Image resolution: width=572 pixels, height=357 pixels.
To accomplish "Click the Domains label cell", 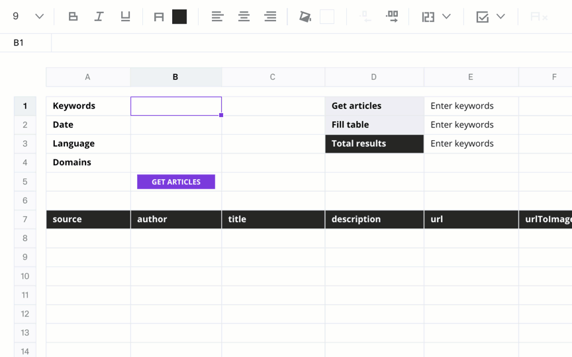I will 88,163.
